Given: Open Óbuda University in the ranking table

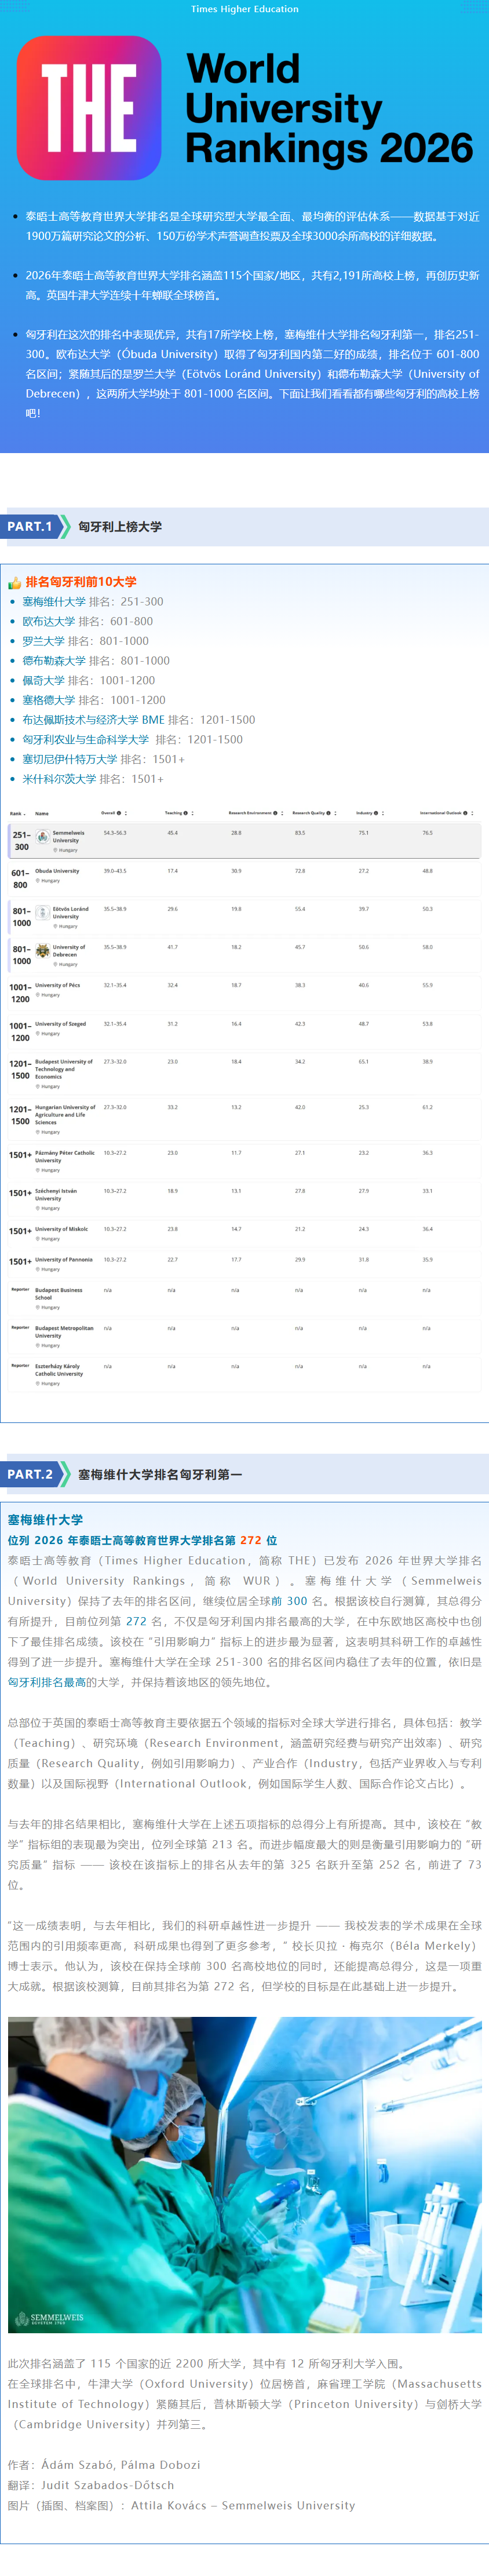Looking at the screenshot, I should (x=57, y=871).
